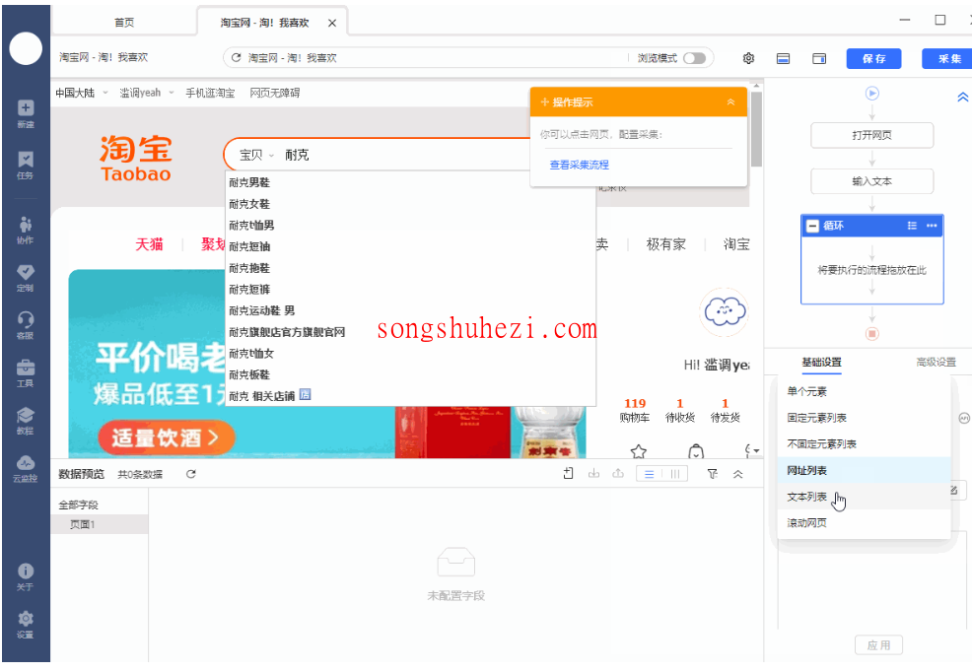
Task: Open the list icon on the 循环 block
Action: pos(912,226)
